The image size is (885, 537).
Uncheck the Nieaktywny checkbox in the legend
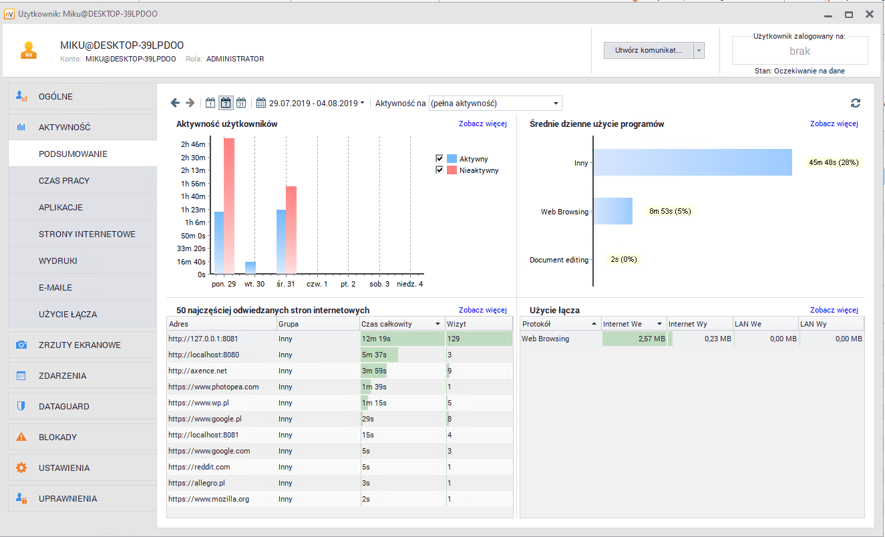(439, 170)
